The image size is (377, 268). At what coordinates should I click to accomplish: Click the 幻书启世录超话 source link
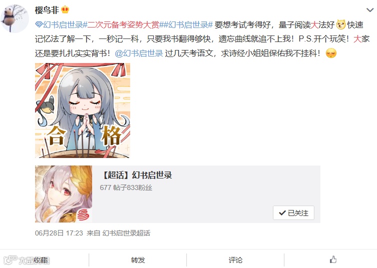tap(126, 233)
